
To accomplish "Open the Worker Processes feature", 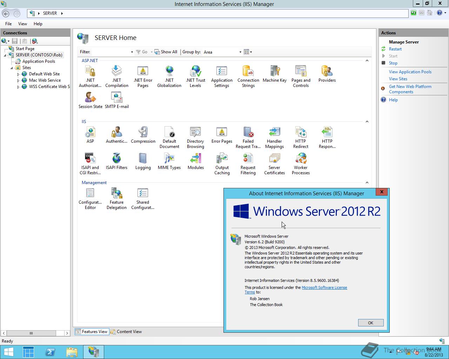I will [301, 164].
